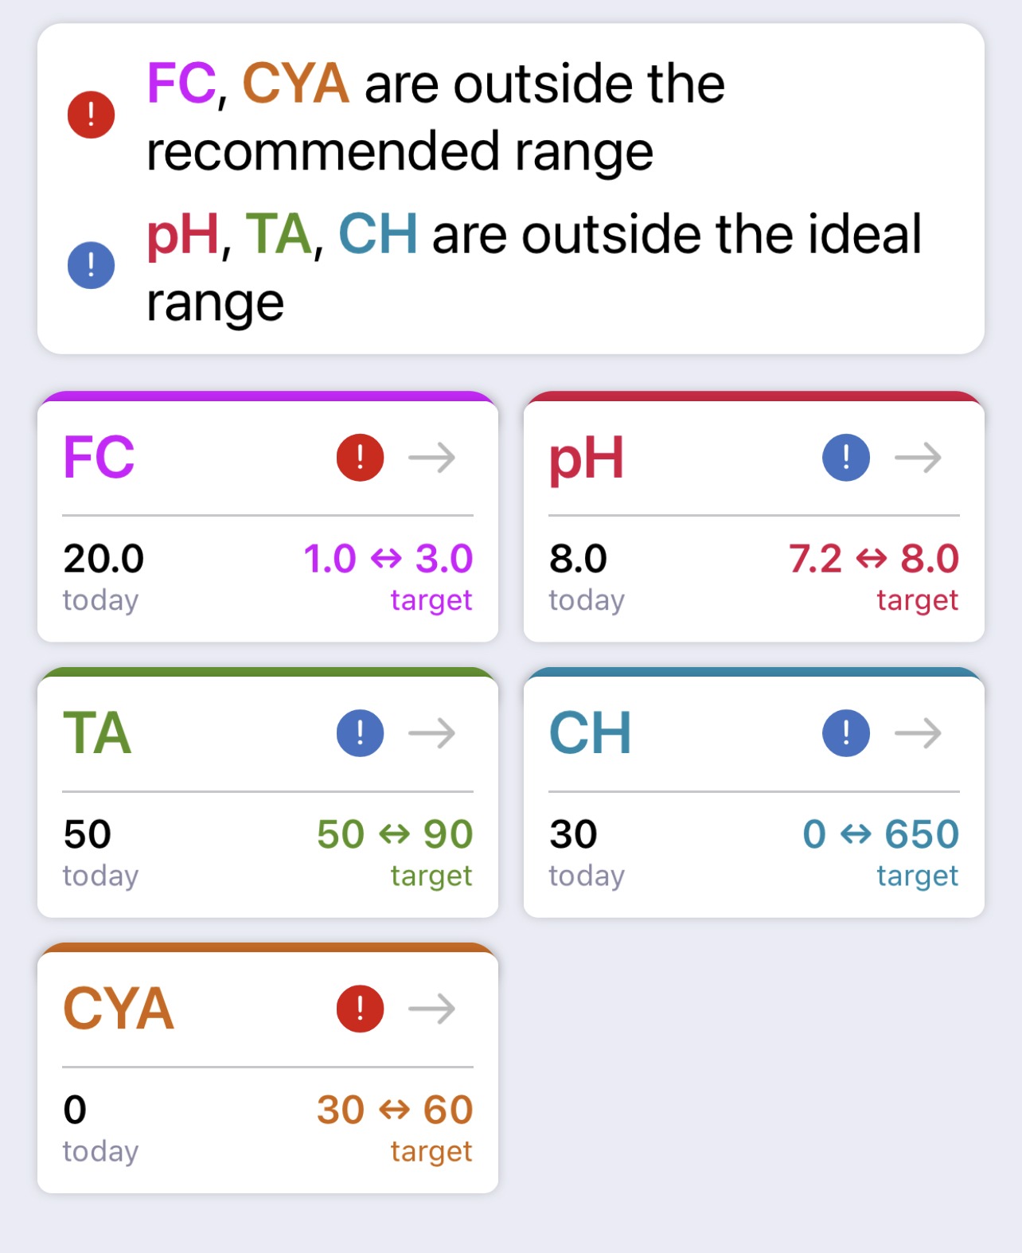Open FC details with the arrow
This screenshot has height=1253, width=1022.
coord(431,458)
